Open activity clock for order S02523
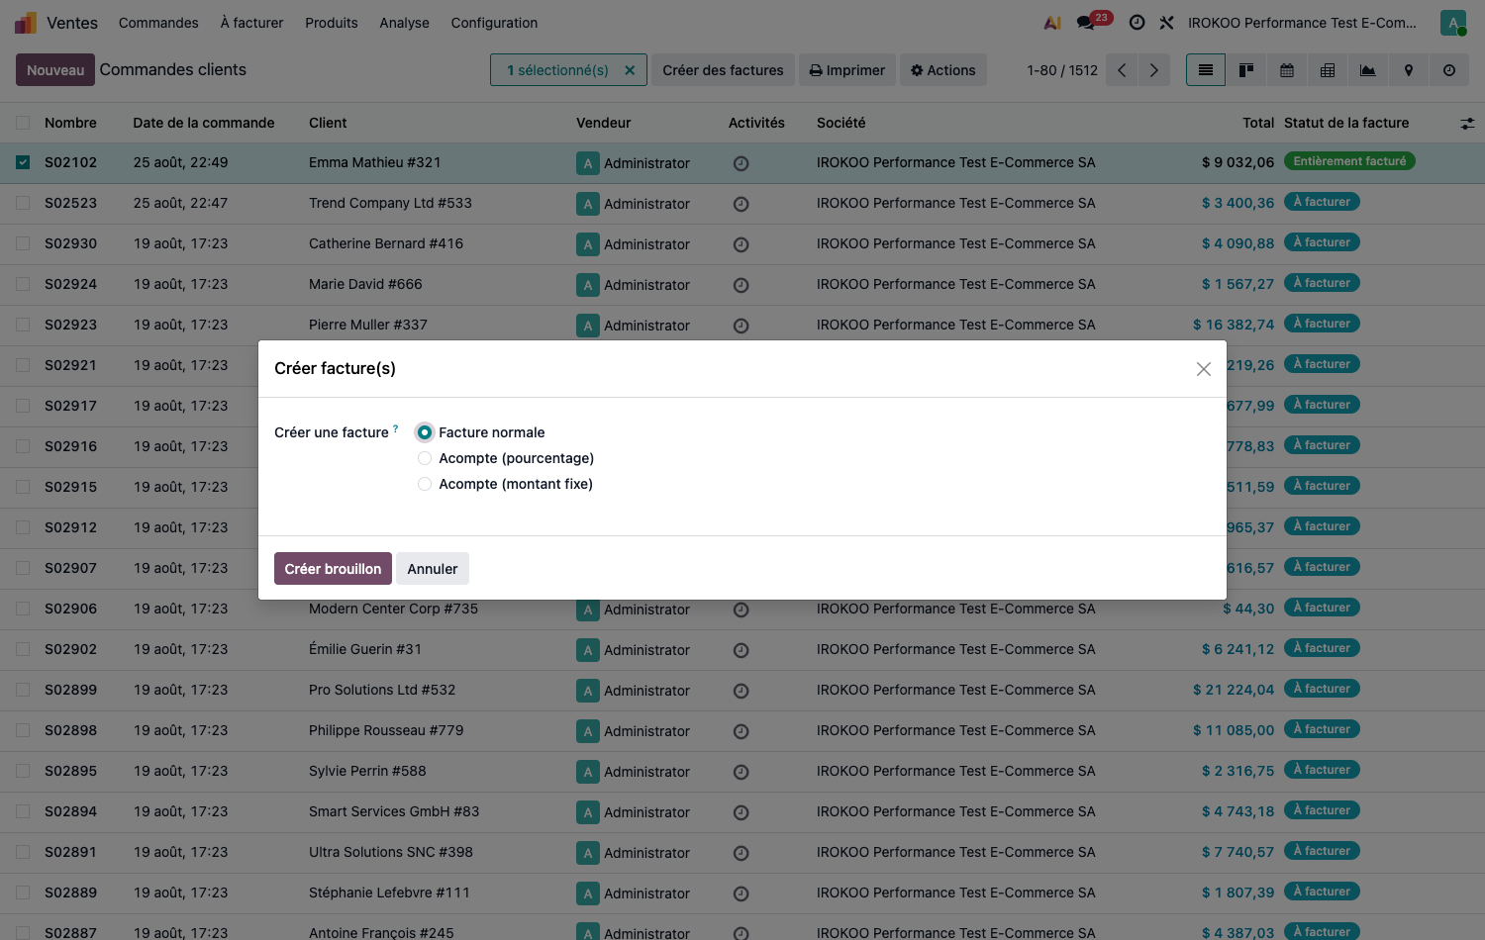Screen dimensions: 1485x940 click(741, 204)
